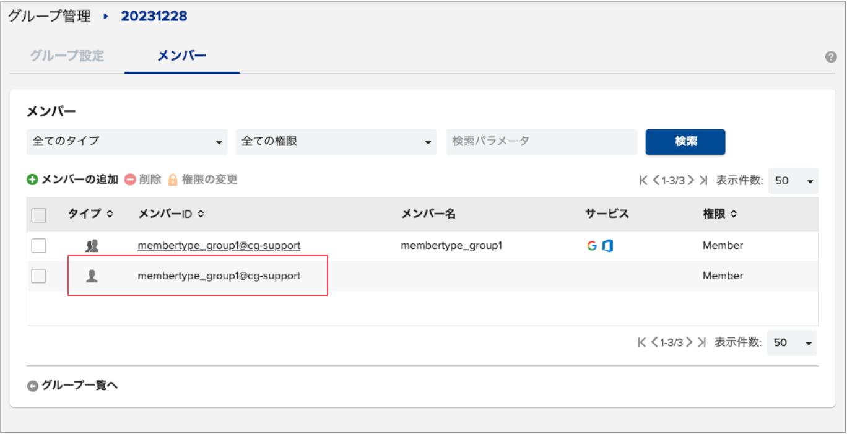Click the single user type icon in second row
The image size is (847, 434).
[92, 276]
